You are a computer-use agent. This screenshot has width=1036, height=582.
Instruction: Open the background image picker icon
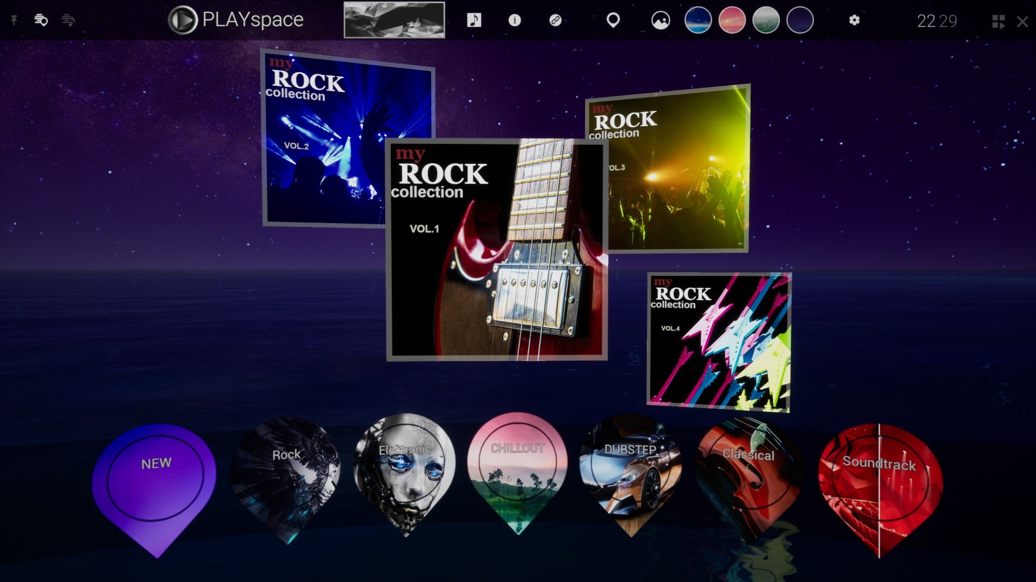[660, 20]
